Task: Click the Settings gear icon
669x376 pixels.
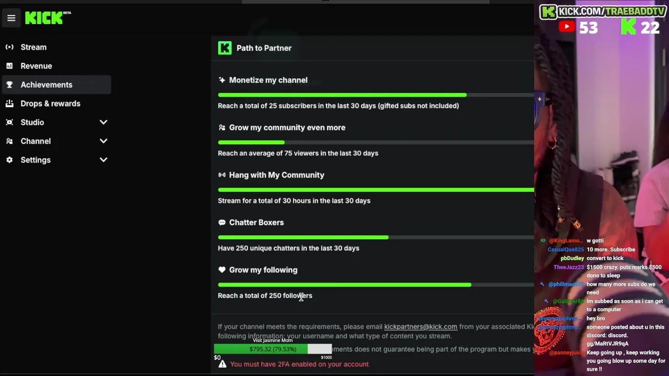Action: 9,160
